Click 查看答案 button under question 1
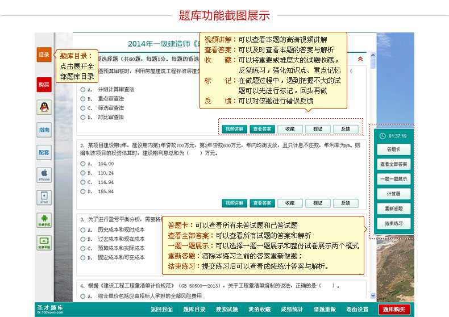This screenshot has height=317, width=449. pyautogui.click(x=261, y=129)
